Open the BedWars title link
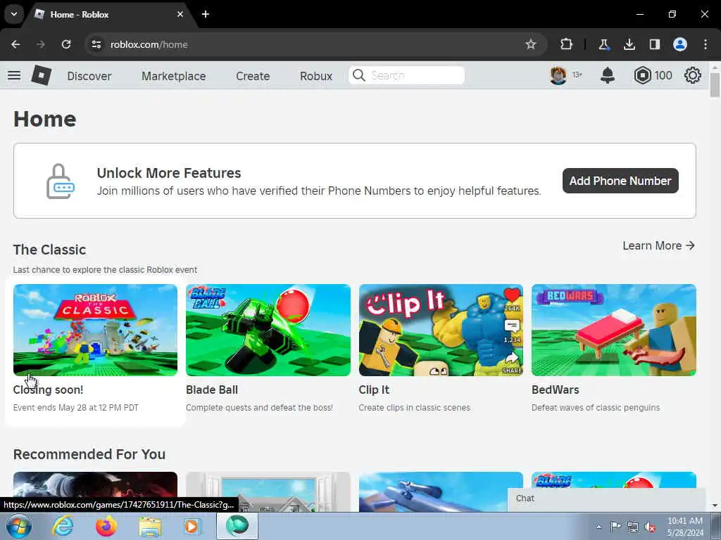Screen dimensions: 721x540 click(x=556, y=390)
